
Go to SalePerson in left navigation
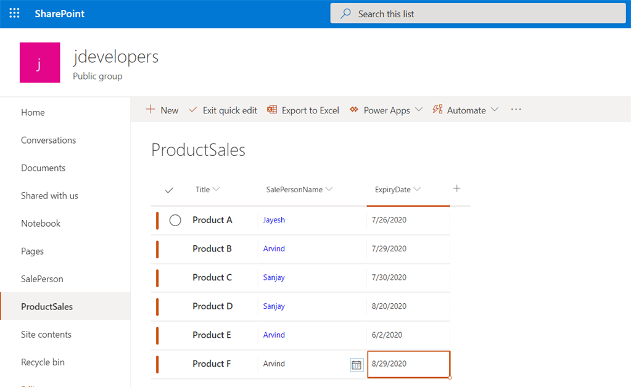[42, 279]
